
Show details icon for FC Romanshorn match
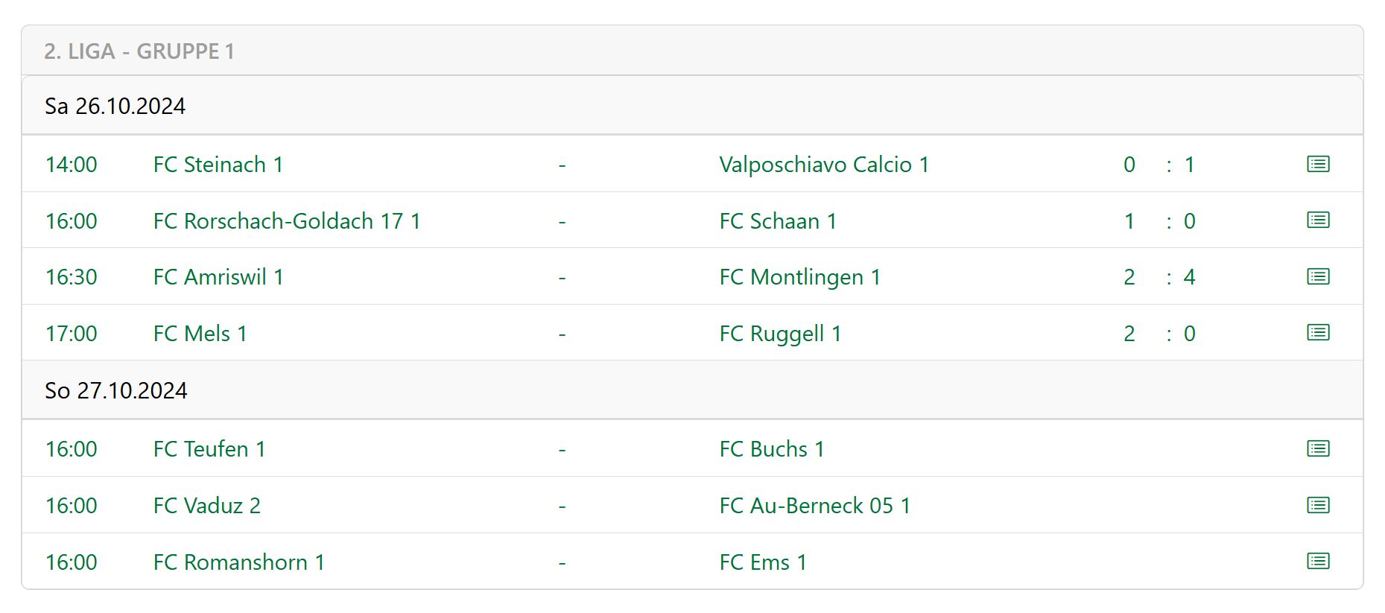pos(1318,562)
